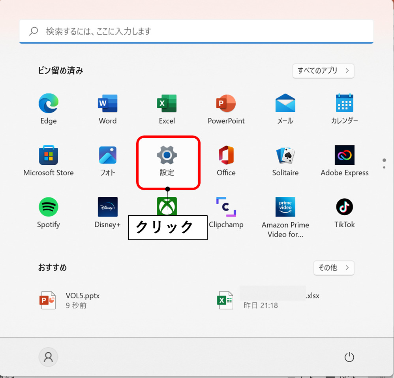This screenshot has width=394, height=378.
Task: Launch the Disney+ app
Action: 107,213
